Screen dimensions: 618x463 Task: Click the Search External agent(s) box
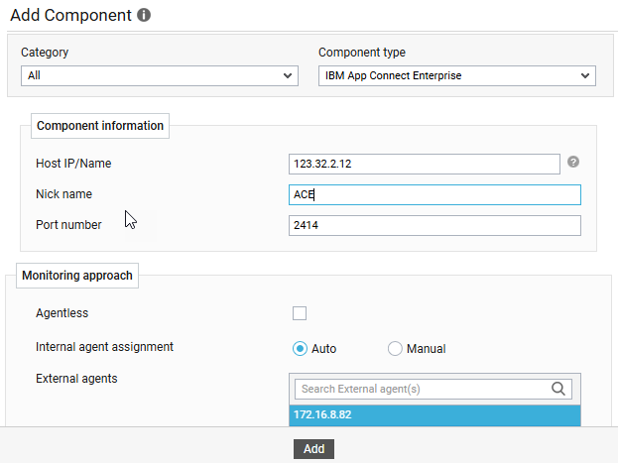422,389
